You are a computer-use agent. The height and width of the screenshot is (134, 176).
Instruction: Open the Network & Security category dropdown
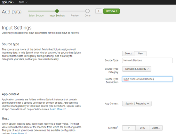coord(137,69)
